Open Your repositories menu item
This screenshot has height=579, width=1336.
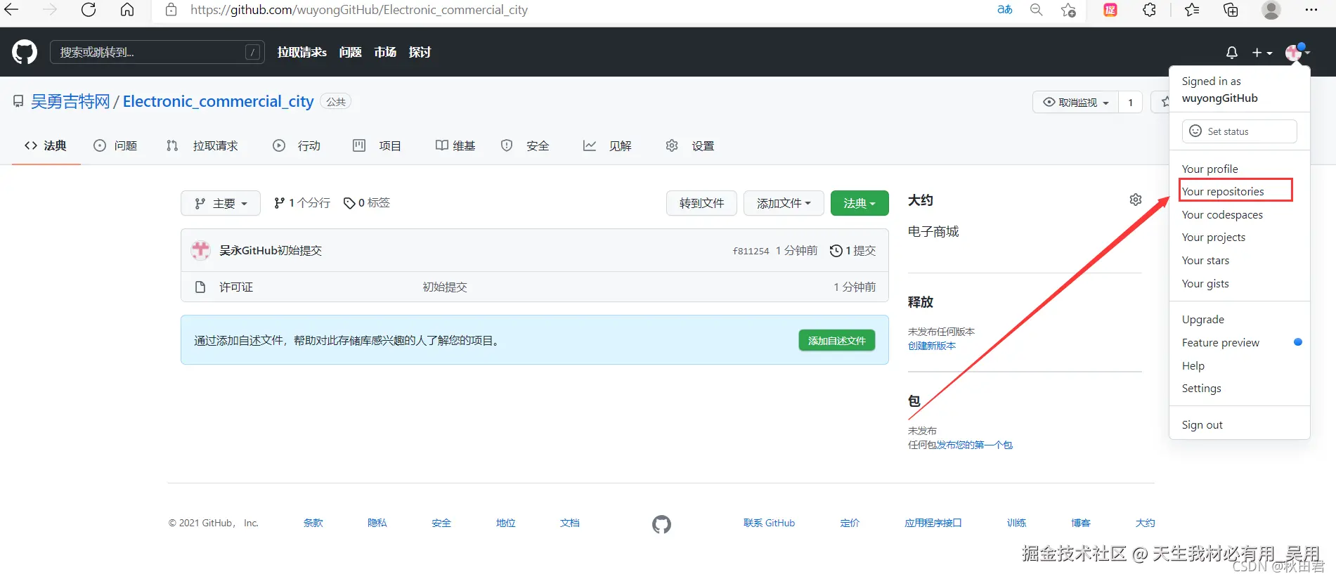[1223, 191]
